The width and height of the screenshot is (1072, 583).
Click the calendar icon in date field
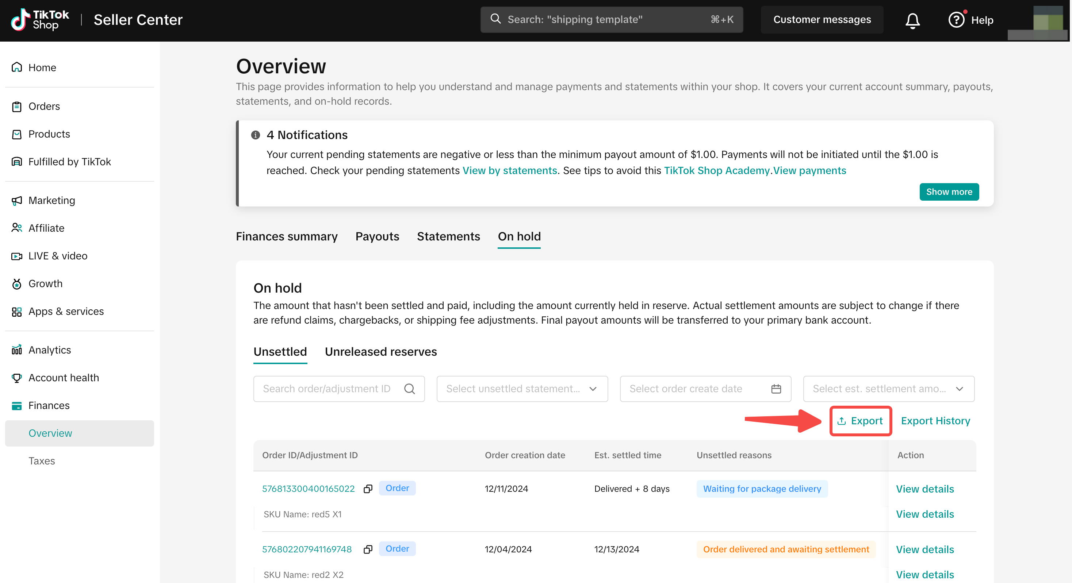point(776,389)
